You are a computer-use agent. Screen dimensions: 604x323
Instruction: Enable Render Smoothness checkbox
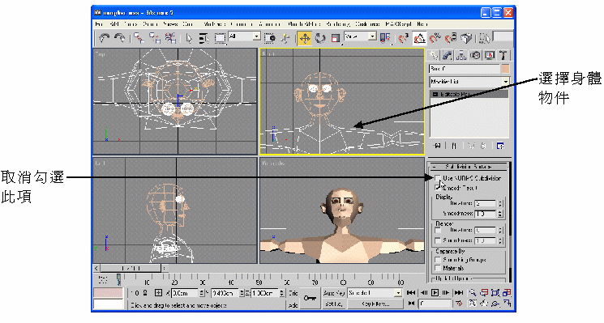tap(438, 240)
